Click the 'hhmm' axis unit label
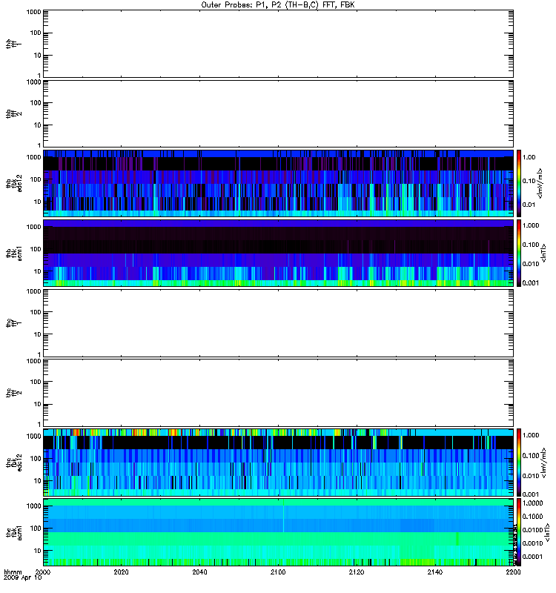Image resolution: width=556 pixels, height=593 pixels. click(13, 572)
